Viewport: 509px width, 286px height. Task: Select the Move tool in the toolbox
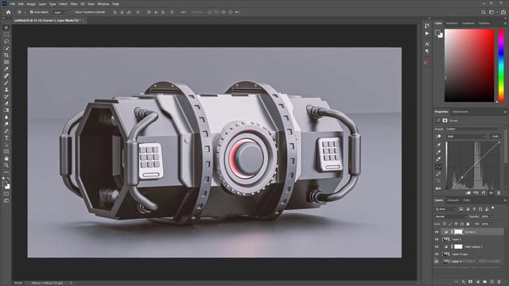[6, 28]
